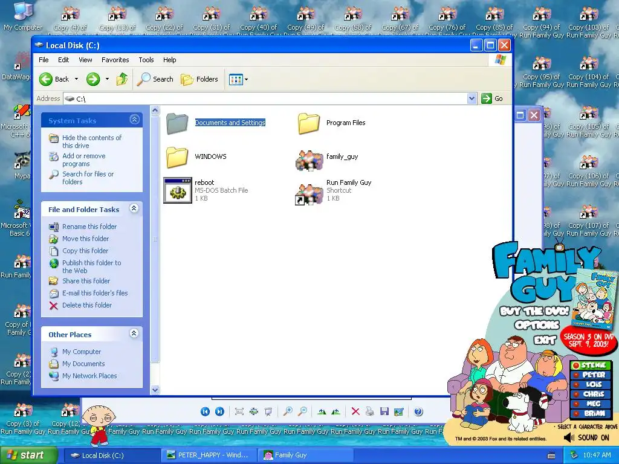The image size is (619, 464).
Task: Click the task pane scrollbar down arrow
Action: click(x=155, y=390)
